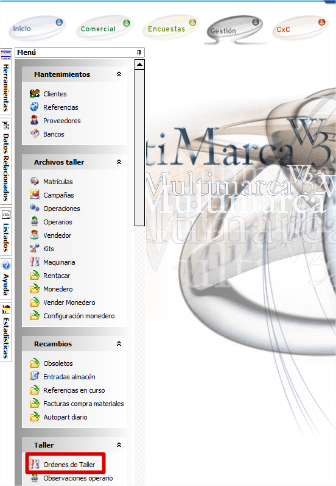Open the Autopart diario link
The width and height of the screenshot is (336, 486).
pos(65,417)
